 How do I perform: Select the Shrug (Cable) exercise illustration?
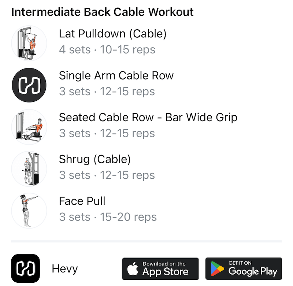point(29,169)
